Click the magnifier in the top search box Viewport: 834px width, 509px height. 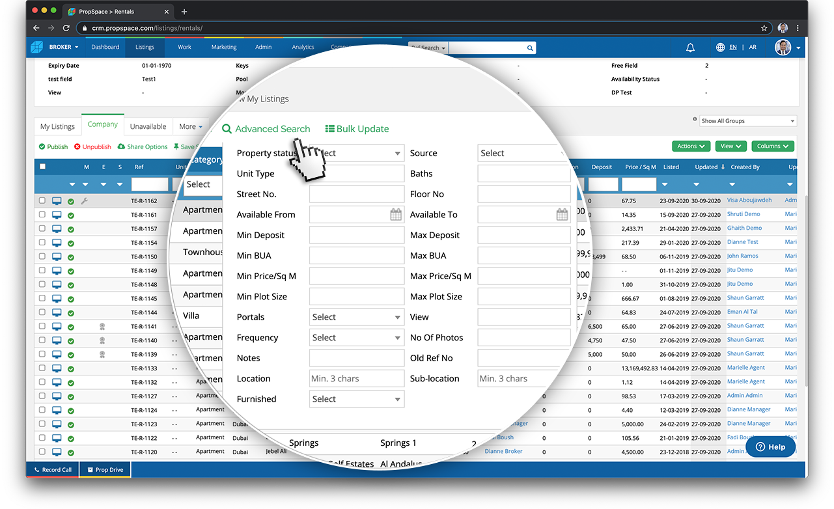(530, 48)
